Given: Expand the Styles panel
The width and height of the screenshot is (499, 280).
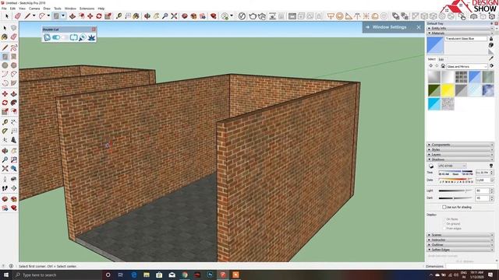Looking at the screenshot, I should (x=460, y=149).
